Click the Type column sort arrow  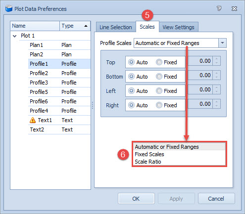pos(86,26)
